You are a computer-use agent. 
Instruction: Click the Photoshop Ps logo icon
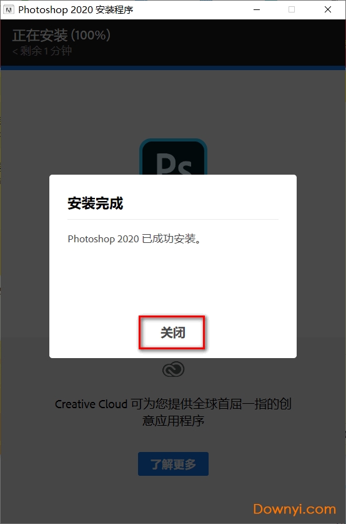tap(174, 157)
